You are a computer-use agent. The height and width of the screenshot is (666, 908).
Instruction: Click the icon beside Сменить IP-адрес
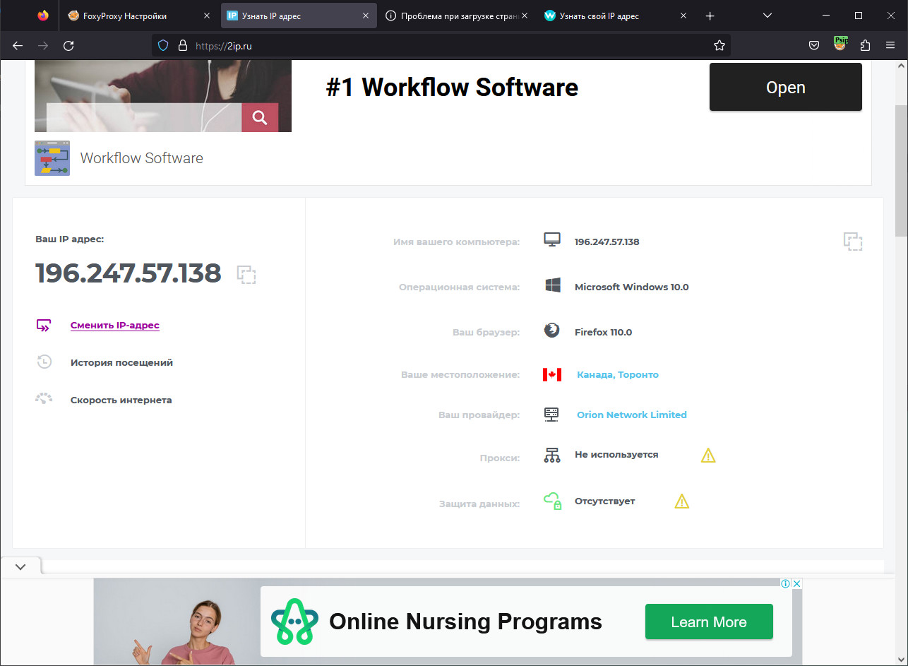[x=44, y=326]
